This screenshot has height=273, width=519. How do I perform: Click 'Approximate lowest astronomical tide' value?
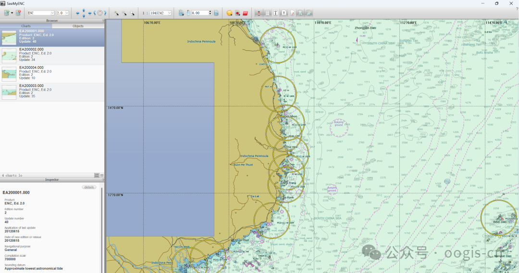click(x=34, y=268)
